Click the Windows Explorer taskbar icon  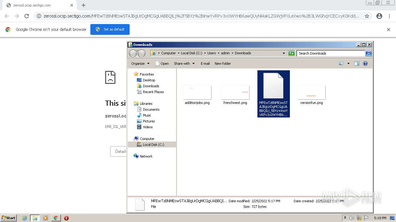point(35,218)
